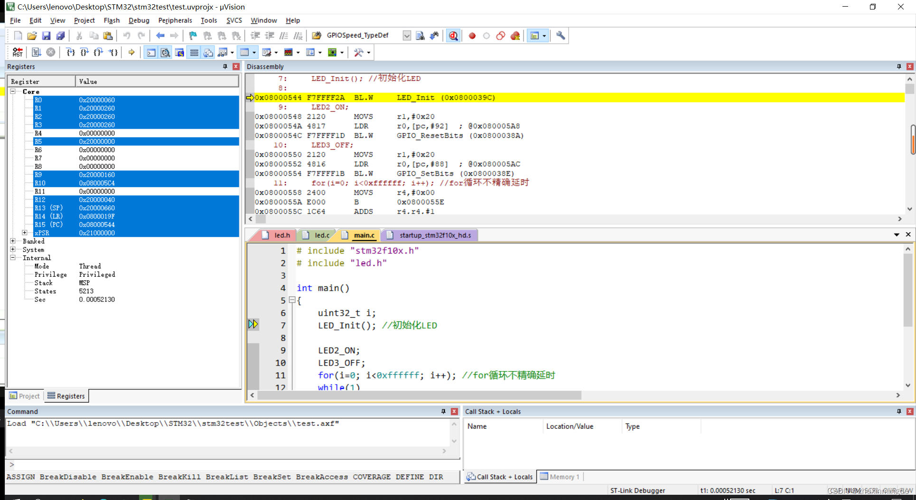Click the Disassembly vertical scrollbar thumb
Image resolution: width=916 pixels, height=500 pixels.
[909, 89]
